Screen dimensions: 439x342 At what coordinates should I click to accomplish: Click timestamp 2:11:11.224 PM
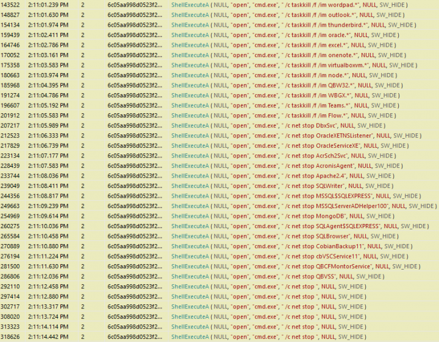[48, 256]
